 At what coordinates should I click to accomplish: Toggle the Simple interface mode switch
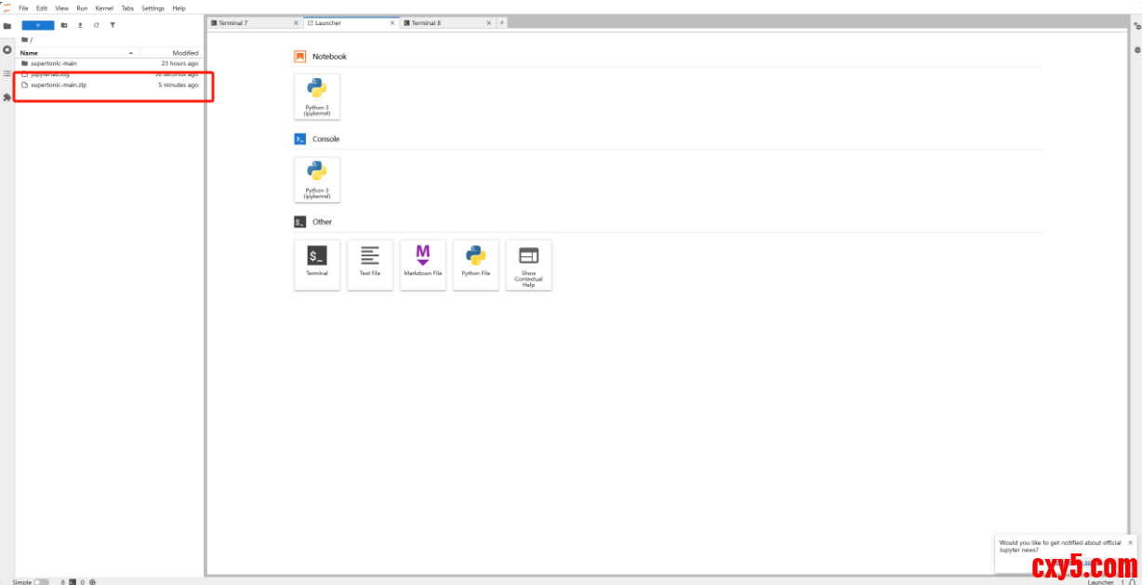(42, 582)
